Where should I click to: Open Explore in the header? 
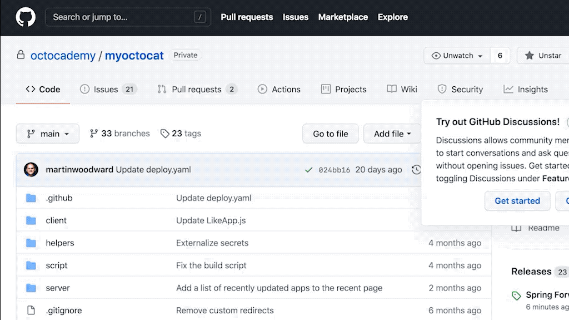click(x=393, y=17)
